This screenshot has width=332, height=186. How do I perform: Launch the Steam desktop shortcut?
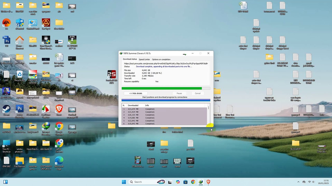tap(6, 110)
